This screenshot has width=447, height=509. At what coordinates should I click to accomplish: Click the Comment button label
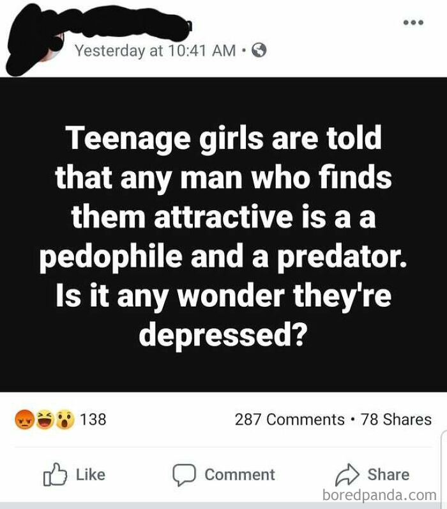239,474
